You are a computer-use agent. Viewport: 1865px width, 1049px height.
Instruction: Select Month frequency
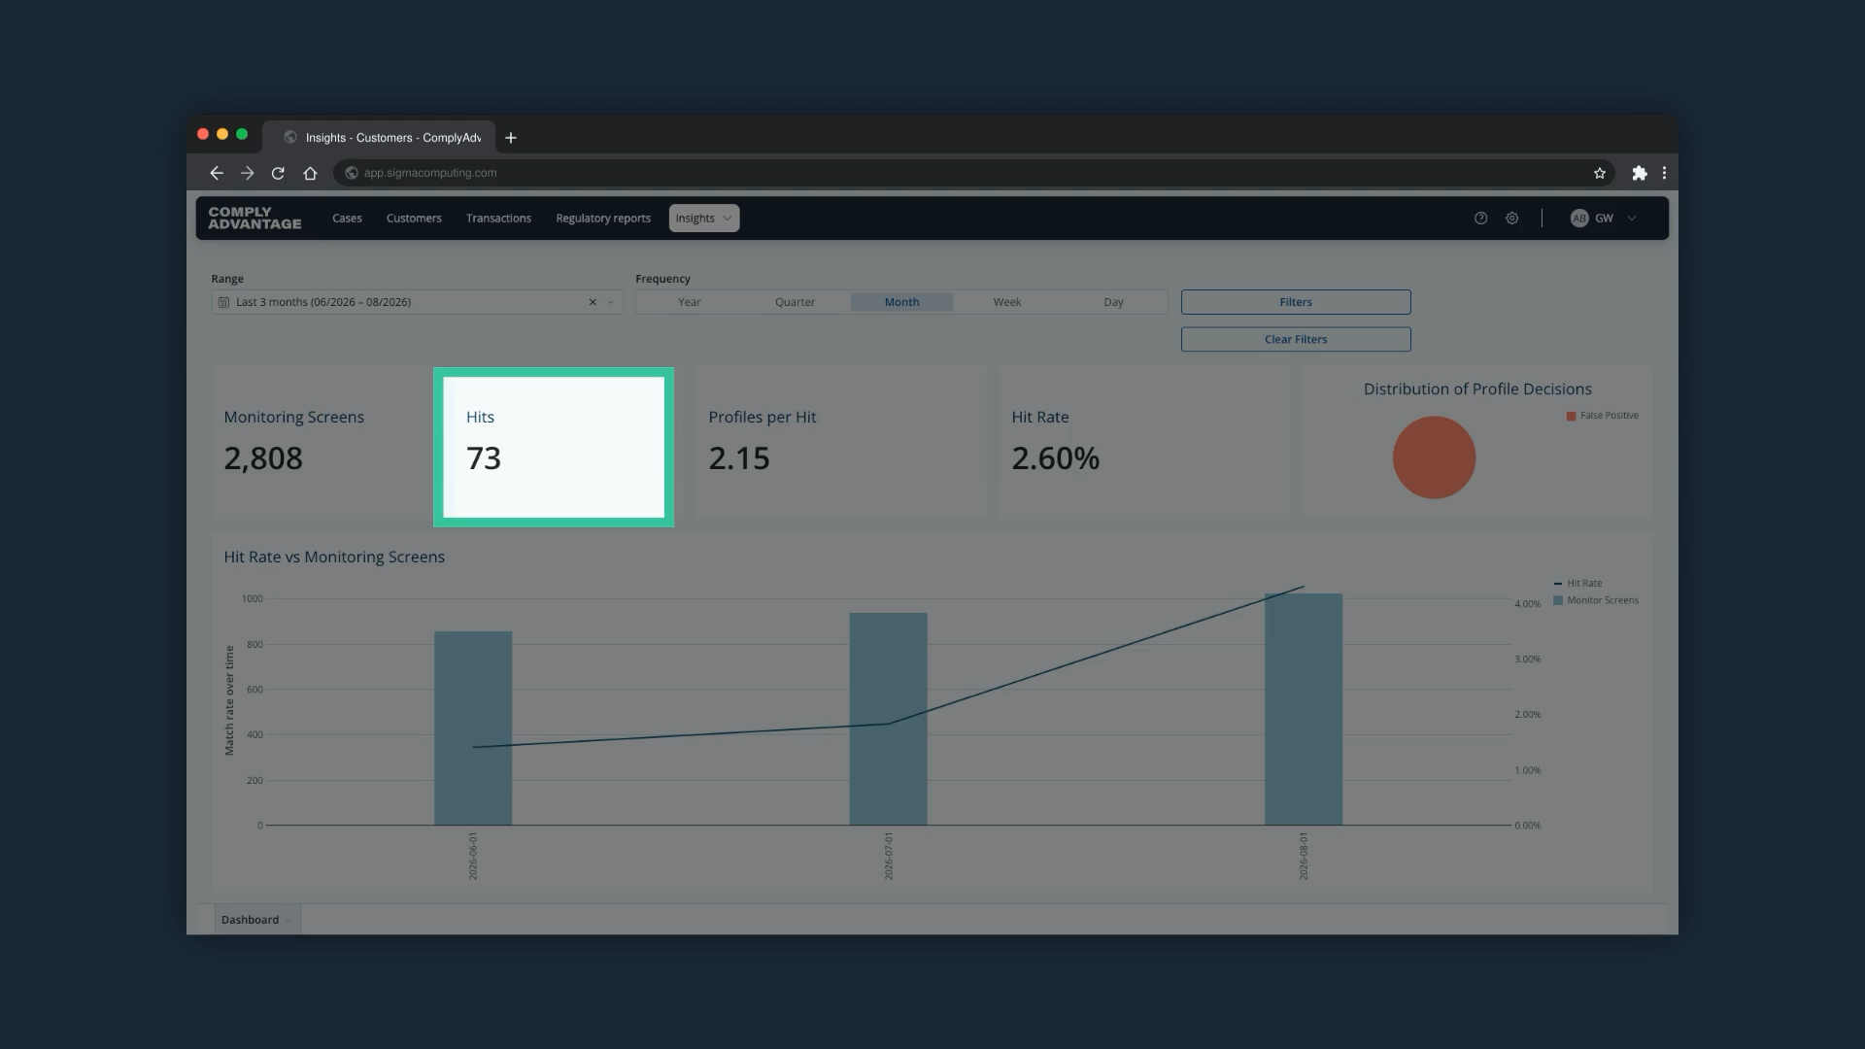click(901, 302)
